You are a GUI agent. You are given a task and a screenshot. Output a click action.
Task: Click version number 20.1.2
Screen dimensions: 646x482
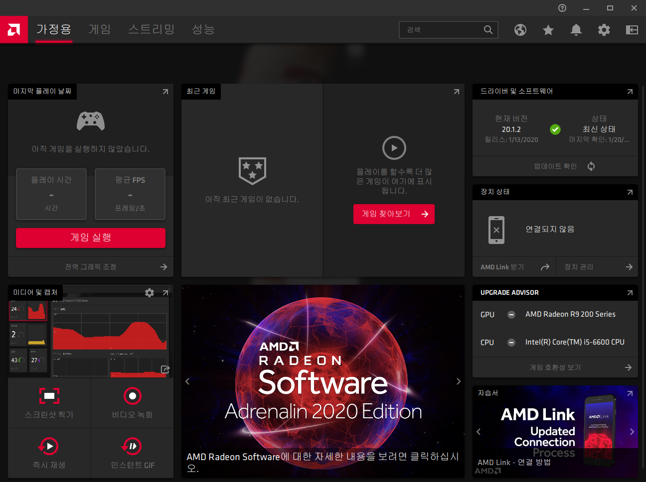[x=511, y=129]
